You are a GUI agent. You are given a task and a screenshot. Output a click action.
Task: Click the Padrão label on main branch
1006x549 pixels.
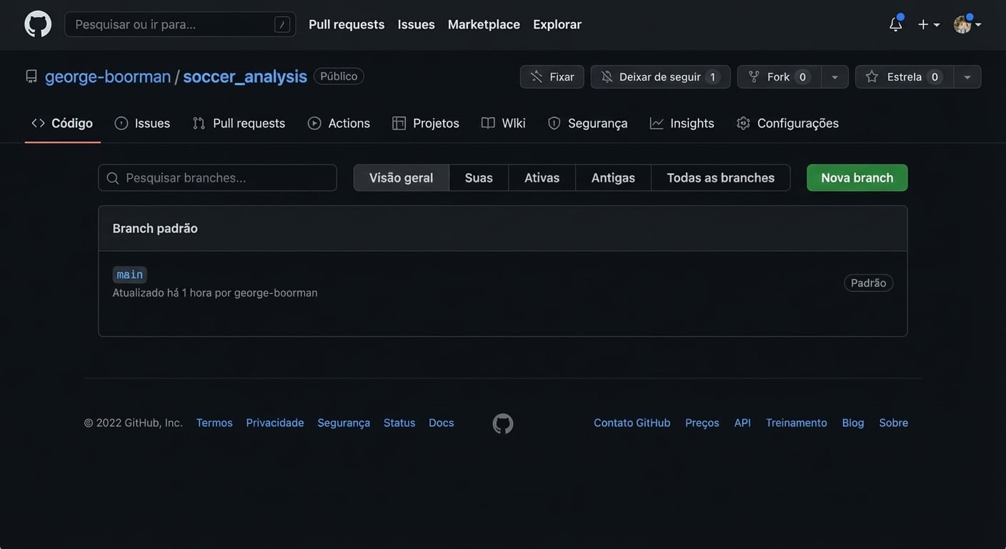[x=869, y=283]
